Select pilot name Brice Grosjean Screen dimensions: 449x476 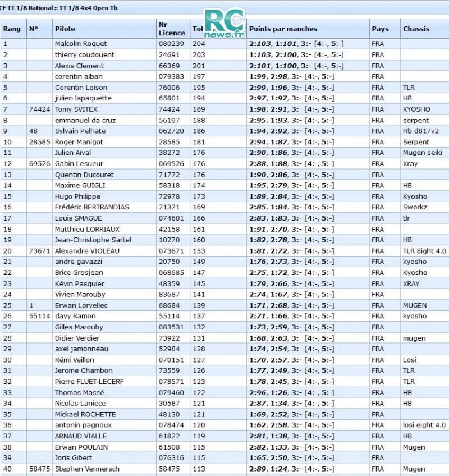79,273
